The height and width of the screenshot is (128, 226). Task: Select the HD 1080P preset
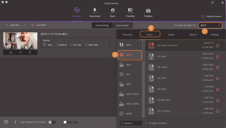pyautogui.click(x=185, y=67)
